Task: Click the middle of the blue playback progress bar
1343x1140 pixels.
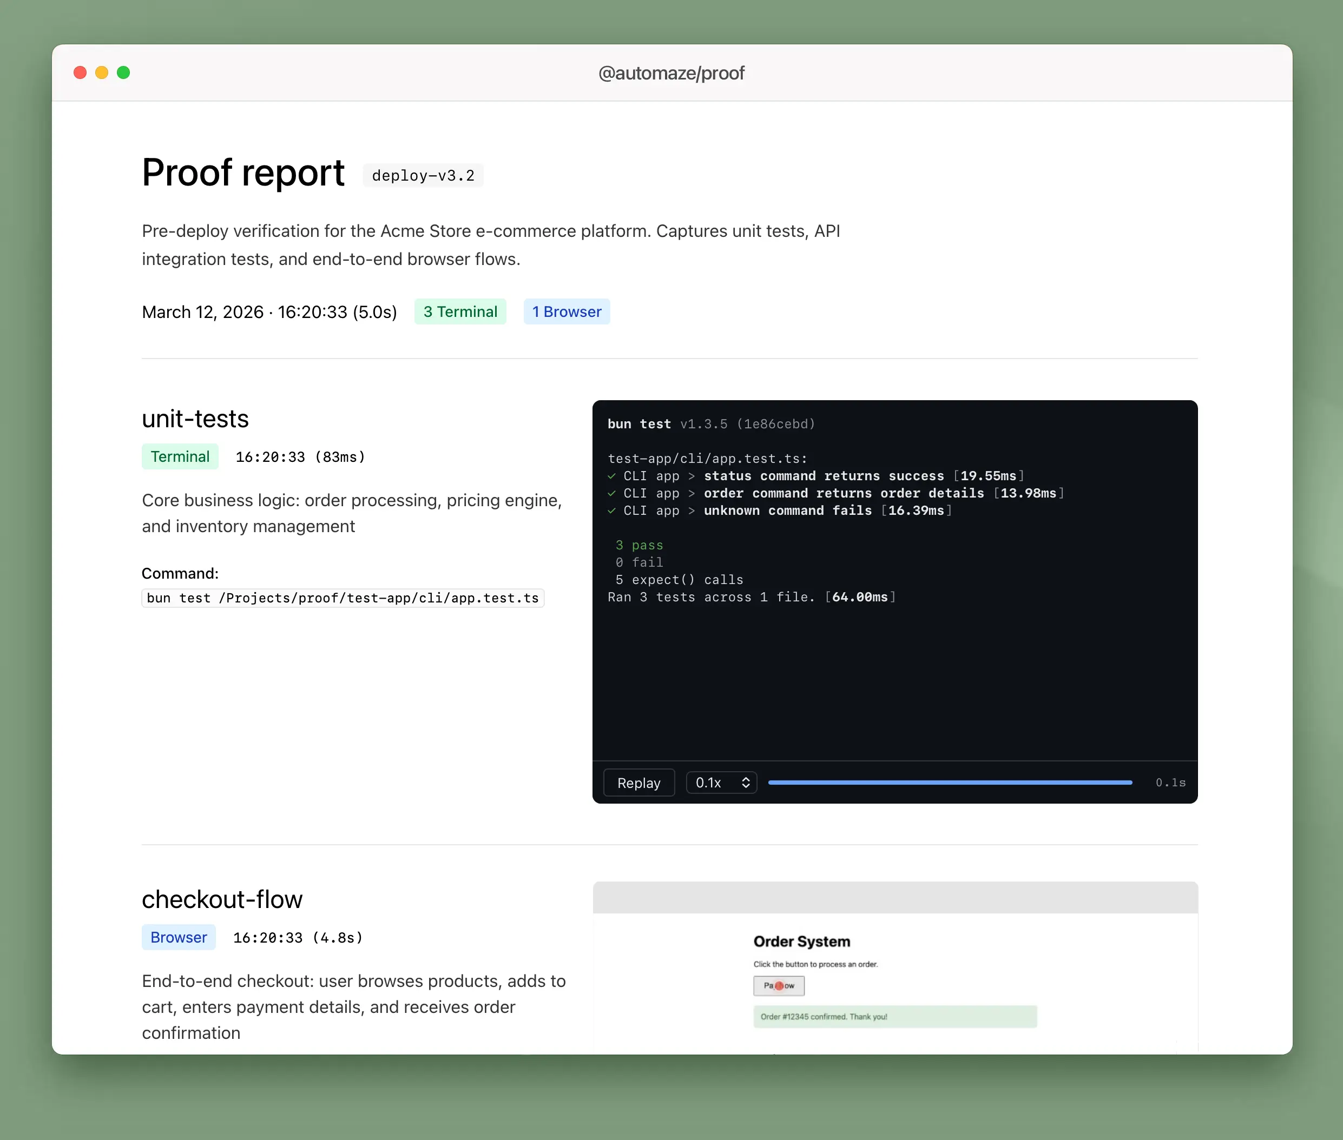Action: [x=950, y=783]
